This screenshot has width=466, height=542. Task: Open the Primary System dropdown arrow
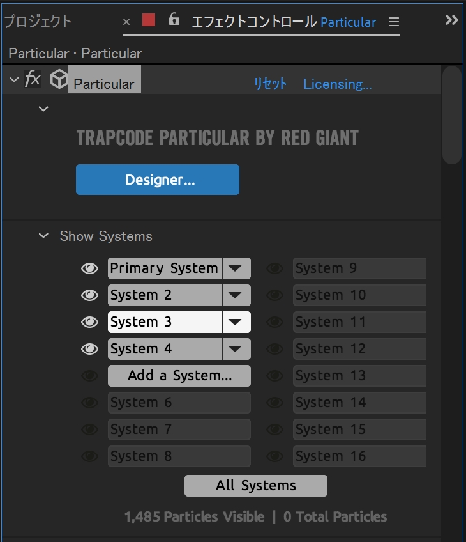click(237, 268)
